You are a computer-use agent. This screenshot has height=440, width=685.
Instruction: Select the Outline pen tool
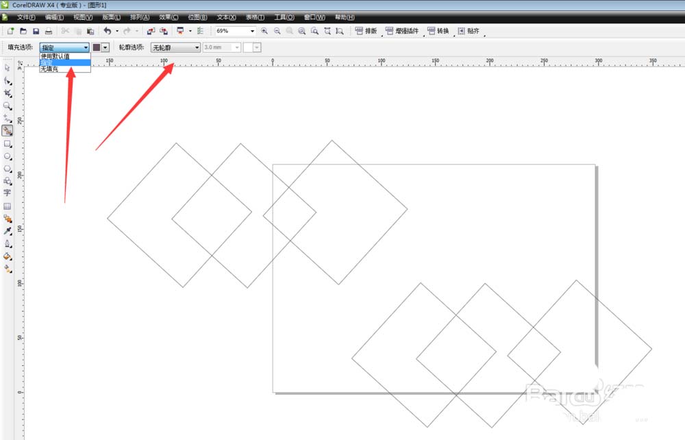pos(8,244)
